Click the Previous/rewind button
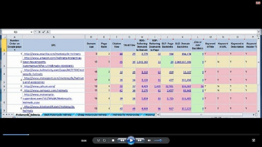Image resolution: width=262 pixels, height=147 pixels. pyautogui.click(x=122, y=140)
